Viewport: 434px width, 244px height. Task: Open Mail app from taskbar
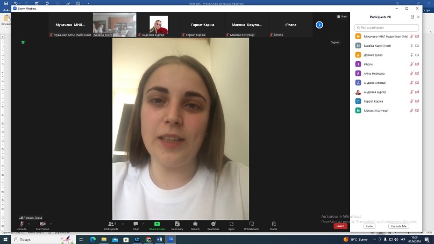115,239
